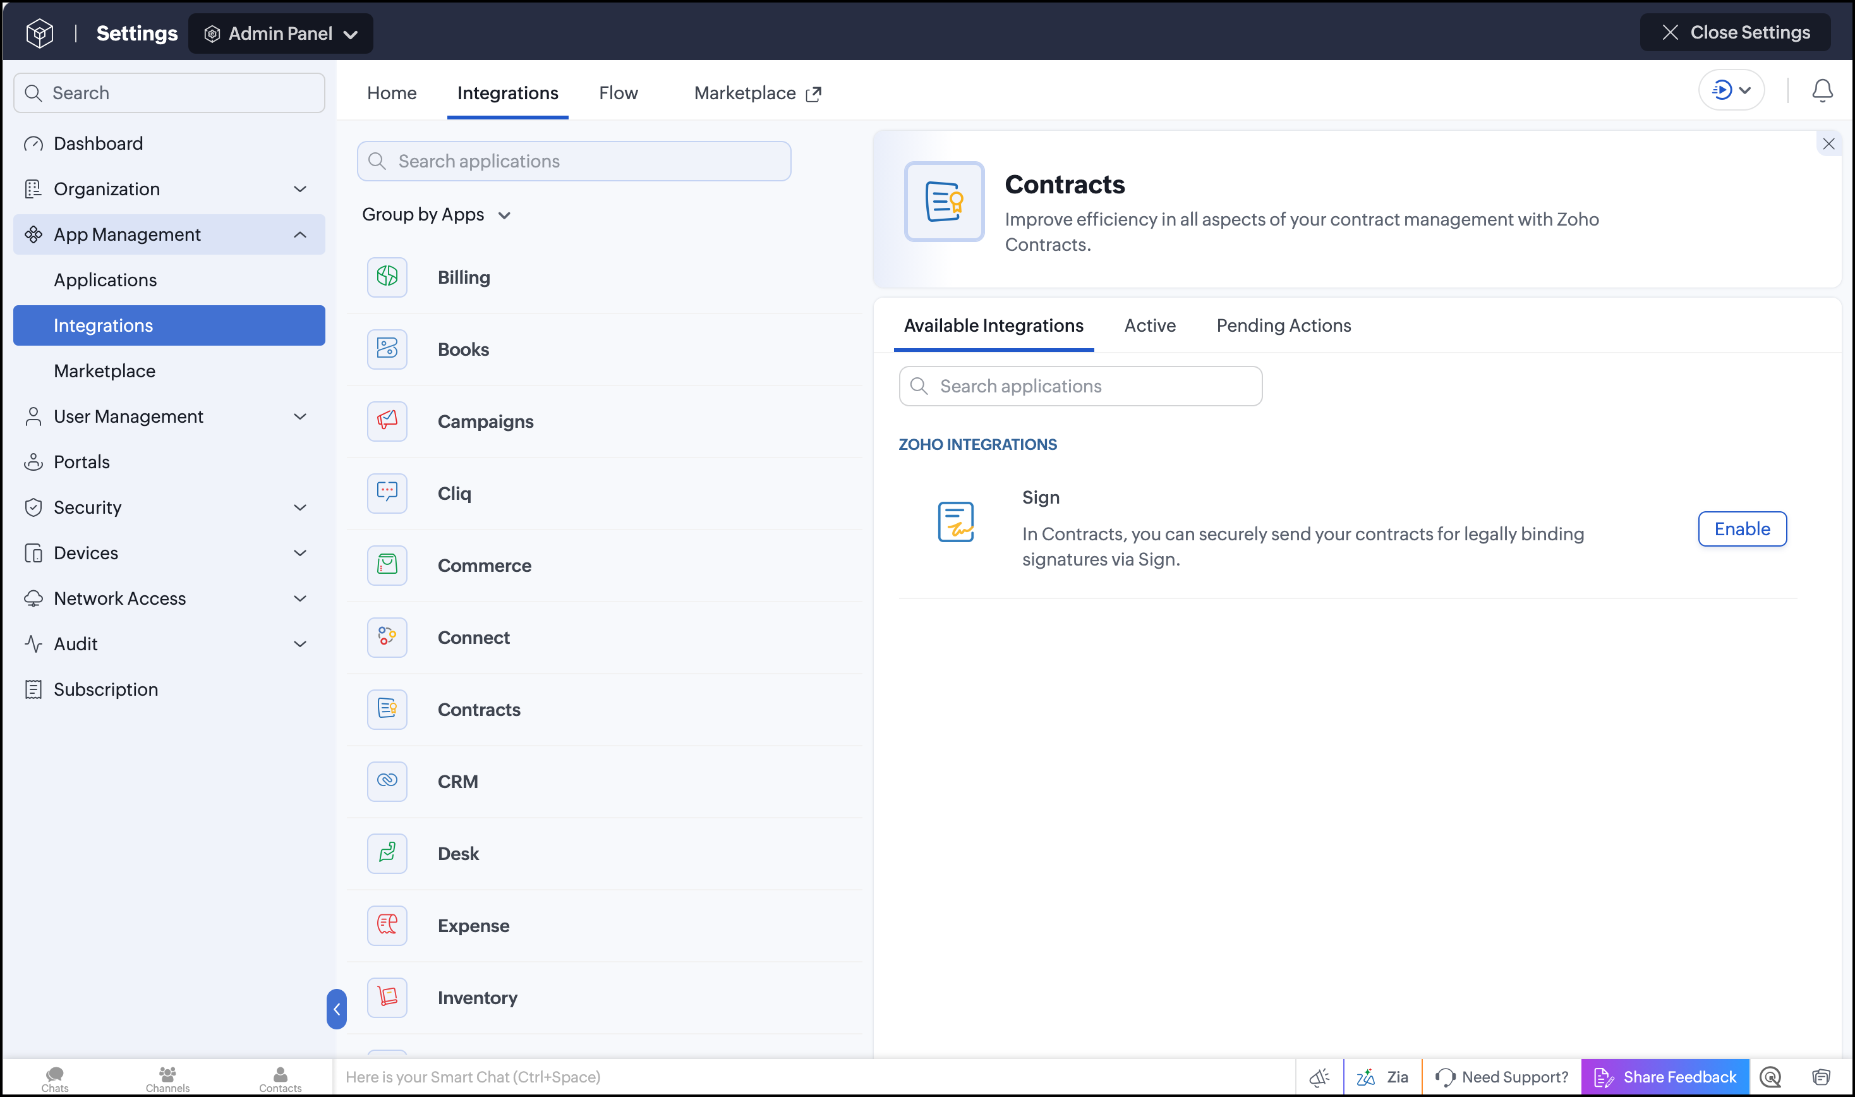Viewport: 1855px width, 1097px height.
Task: Select Integrations in the sidebar
Action: pos(169,325)
